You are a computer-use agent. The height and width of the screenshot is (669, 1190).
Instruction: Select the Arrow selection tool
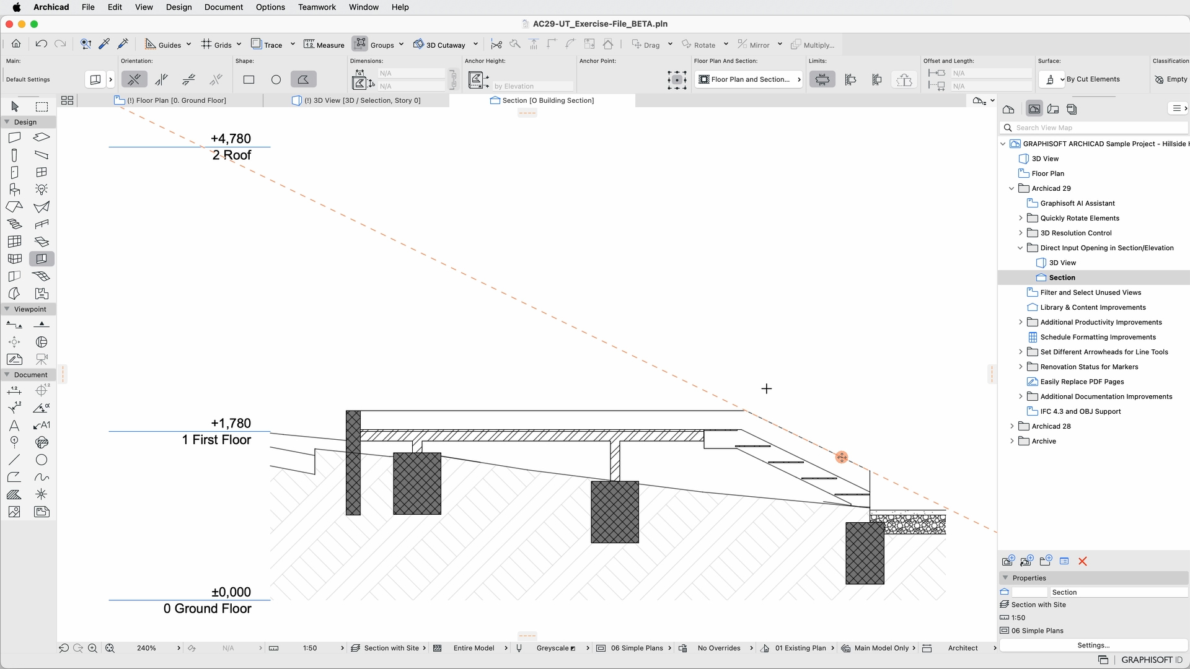15,107
